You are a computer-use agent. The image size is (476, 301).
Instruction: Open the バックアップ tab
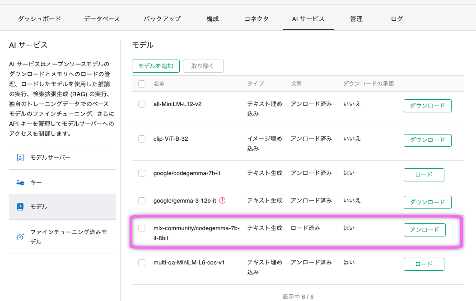[162, 19]
